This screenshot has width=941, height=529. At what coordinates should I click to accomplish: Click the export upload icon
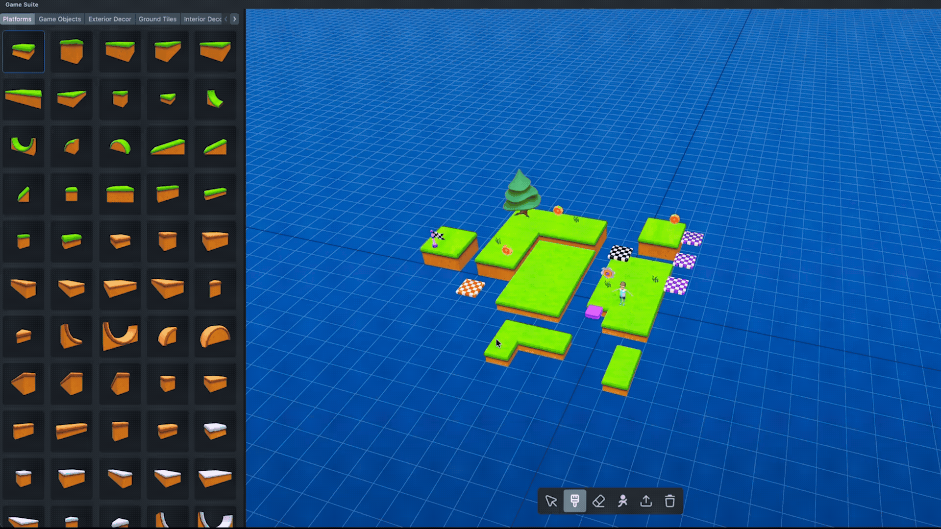point(646,501)
